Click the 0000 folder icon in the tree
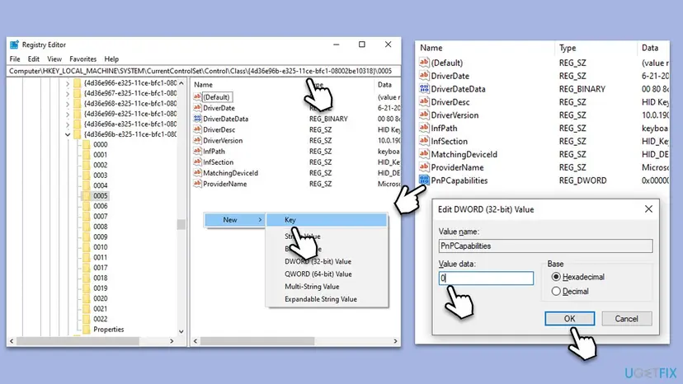Screen dimensions: 683x384 point(87,144)
